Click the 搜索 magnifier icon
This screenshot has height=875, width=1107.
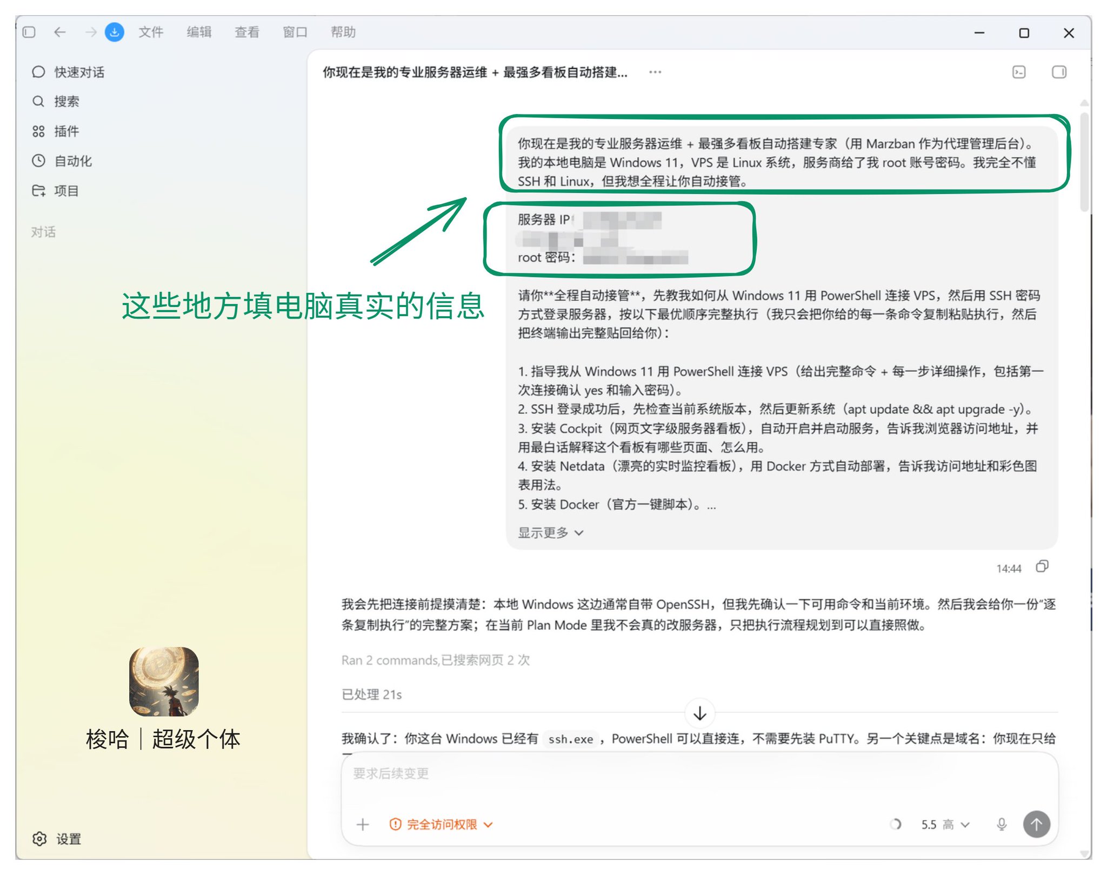[x=38, y=102]
